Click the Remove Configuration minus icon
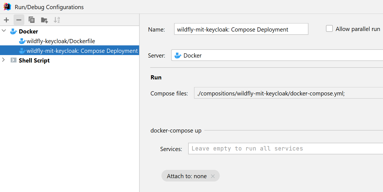 pos(19,20)
